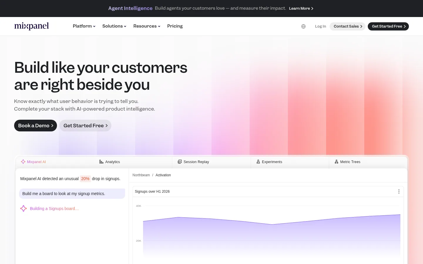This screenshot has height=264, width=423.
Task: Click the Northbeam breadcrumb
Action: click(141, 175)
